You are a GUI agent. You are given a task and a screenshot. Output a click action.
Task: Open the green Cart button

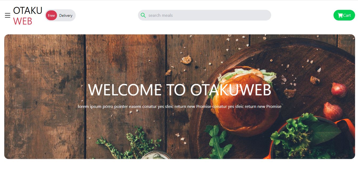344,15
